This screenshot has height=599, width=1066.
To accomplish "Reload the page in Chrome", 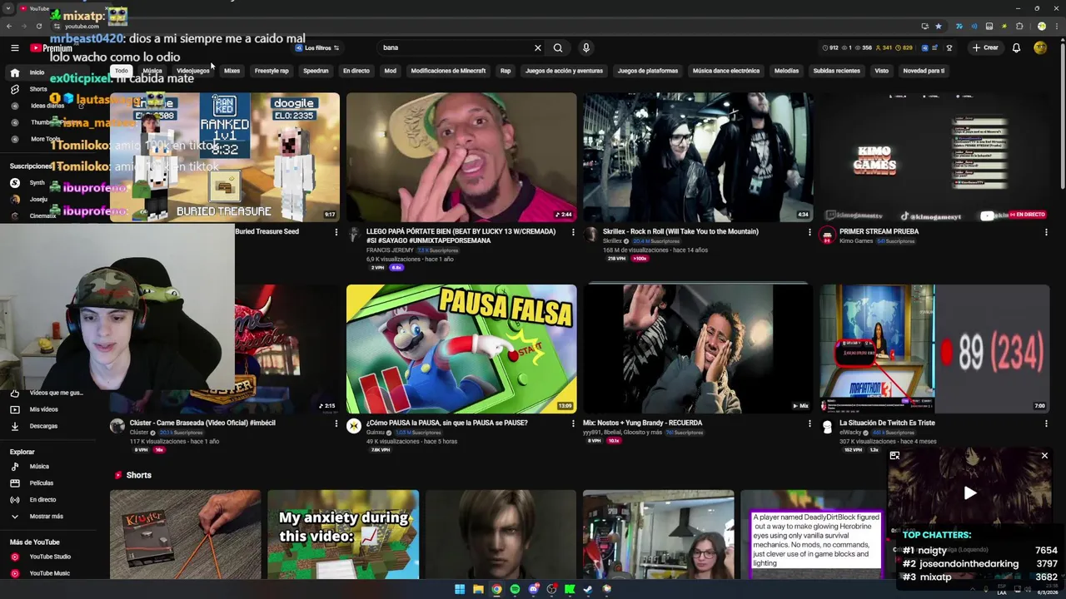I will coord(38,26).
